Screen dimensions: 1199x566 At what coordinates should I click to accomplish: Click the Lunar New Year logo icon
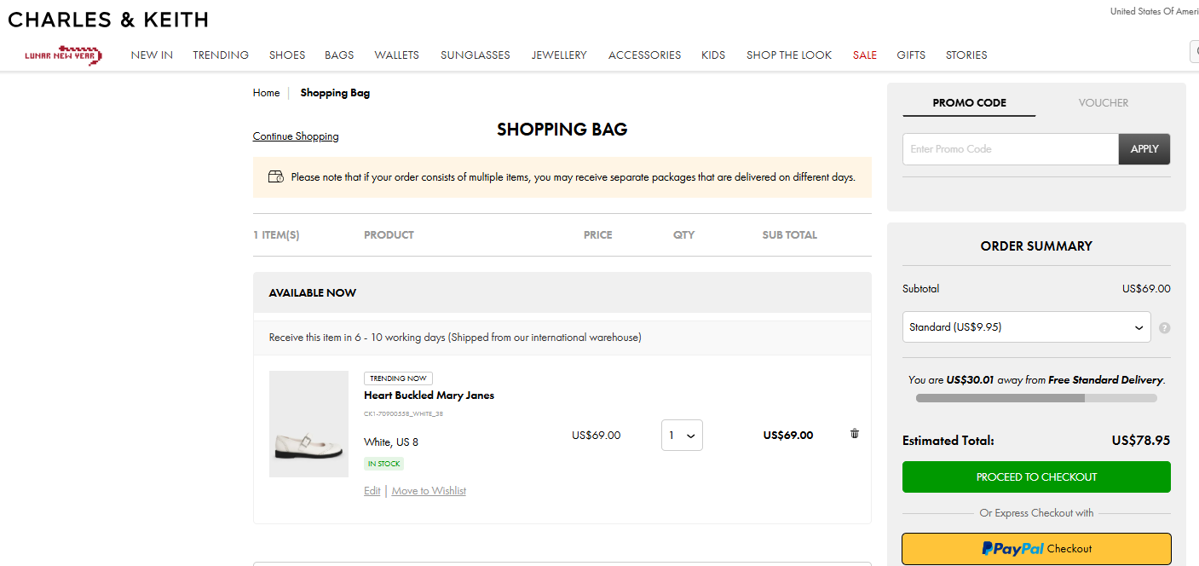pyautogui.click(x=62, y=55)
